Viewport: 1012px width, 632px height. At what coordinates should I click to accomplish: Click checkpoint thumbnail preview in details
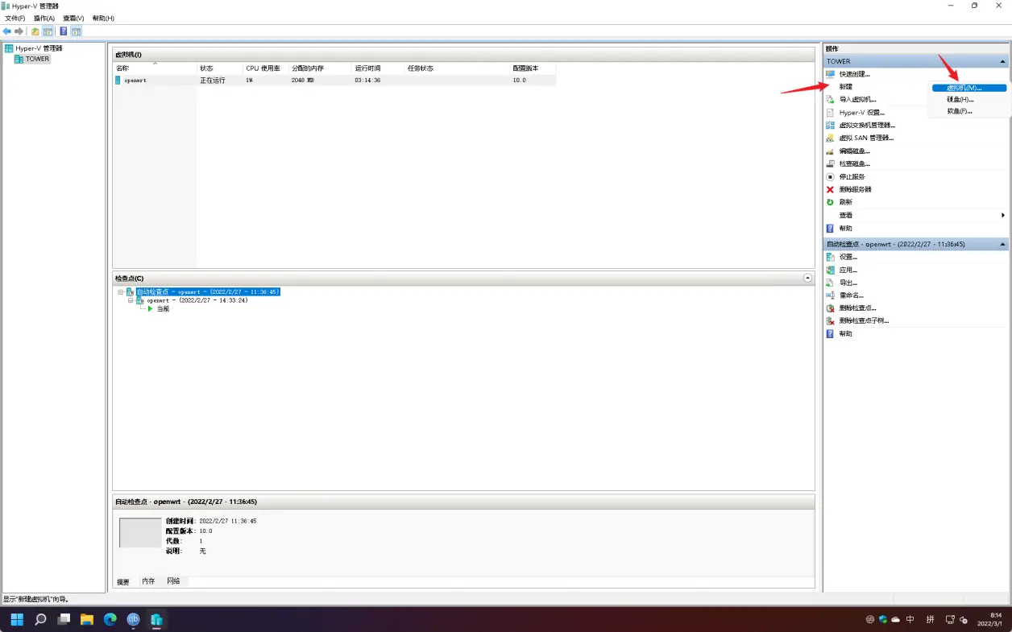tap(140, 533)
